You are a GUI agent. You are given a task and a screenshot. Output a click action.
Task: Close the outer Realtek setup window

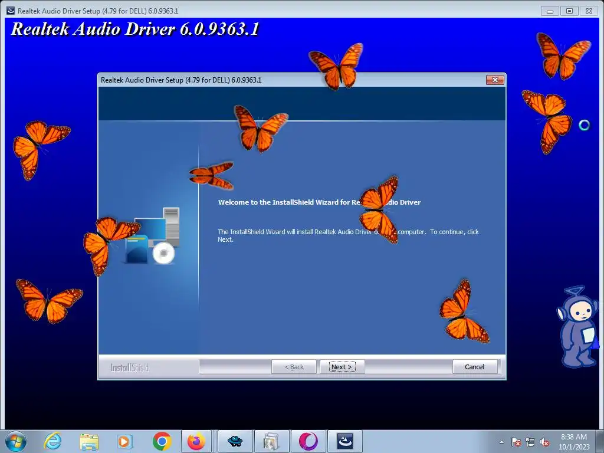pos(589,11)
